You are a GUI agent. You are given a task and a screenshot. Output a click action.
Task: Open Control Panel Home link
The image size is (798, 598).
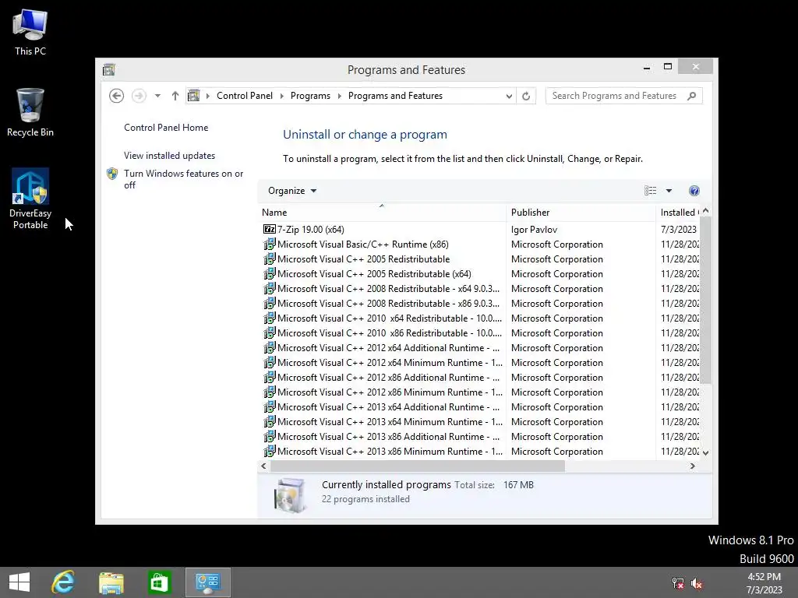click(166, 128)
